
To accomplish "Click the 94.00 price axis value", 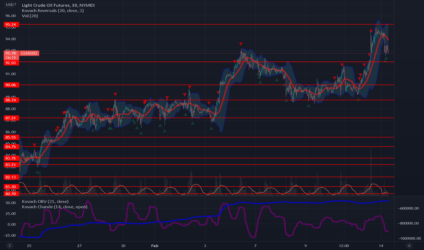I will click(10, 39).
